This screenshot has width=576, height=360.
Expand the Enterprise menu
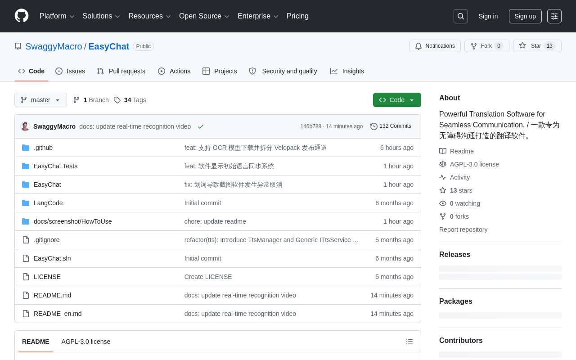coord(258,16)
